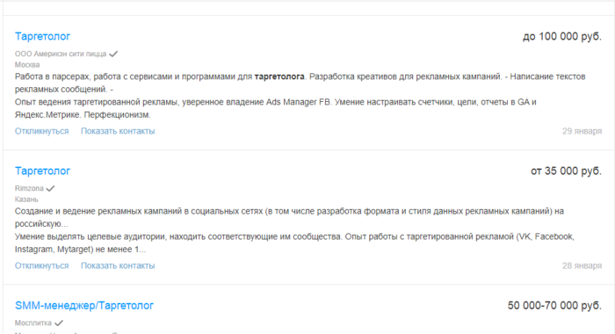615x334 pixels.
Task: Click Показать контакты for the Казань vacancy
Action: pyautogui.click(x=118, y=265)
